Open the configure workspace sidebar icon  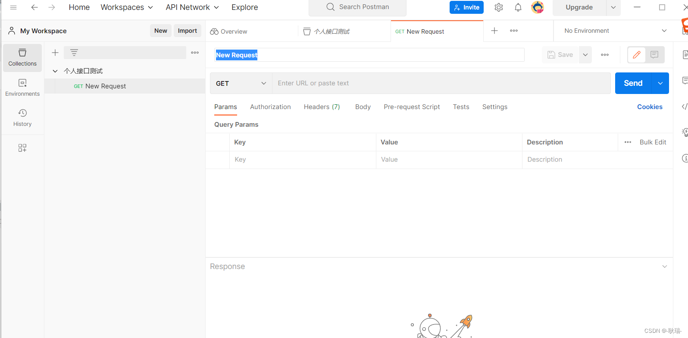point(22,148)
